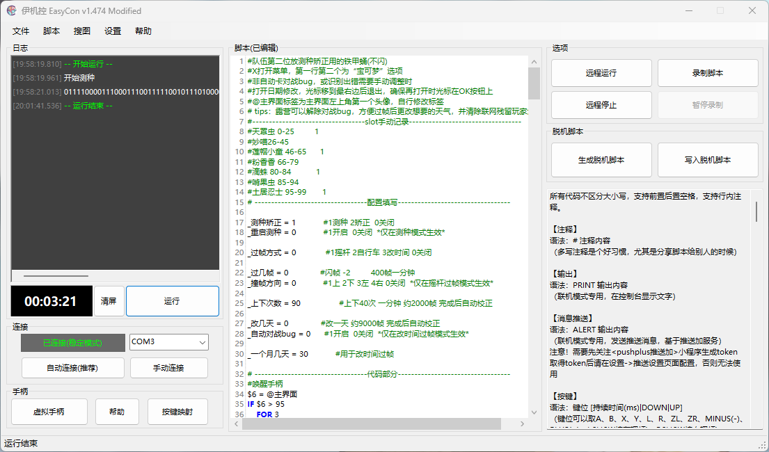769x452 pixels.
Task: Click the 录制脚本 button
Action: (x=707, y=73)
